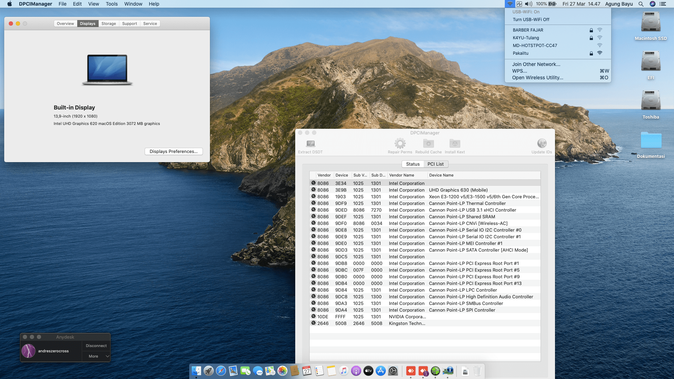Screen dimensions: 674x379
Task: Click magnifier icon beside NVIDIA Corporation row
Action: pos(313,317)
